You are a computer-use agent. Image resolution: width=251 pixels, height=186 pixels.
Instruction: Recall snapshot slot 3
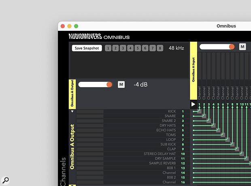(x=123, y=48)
